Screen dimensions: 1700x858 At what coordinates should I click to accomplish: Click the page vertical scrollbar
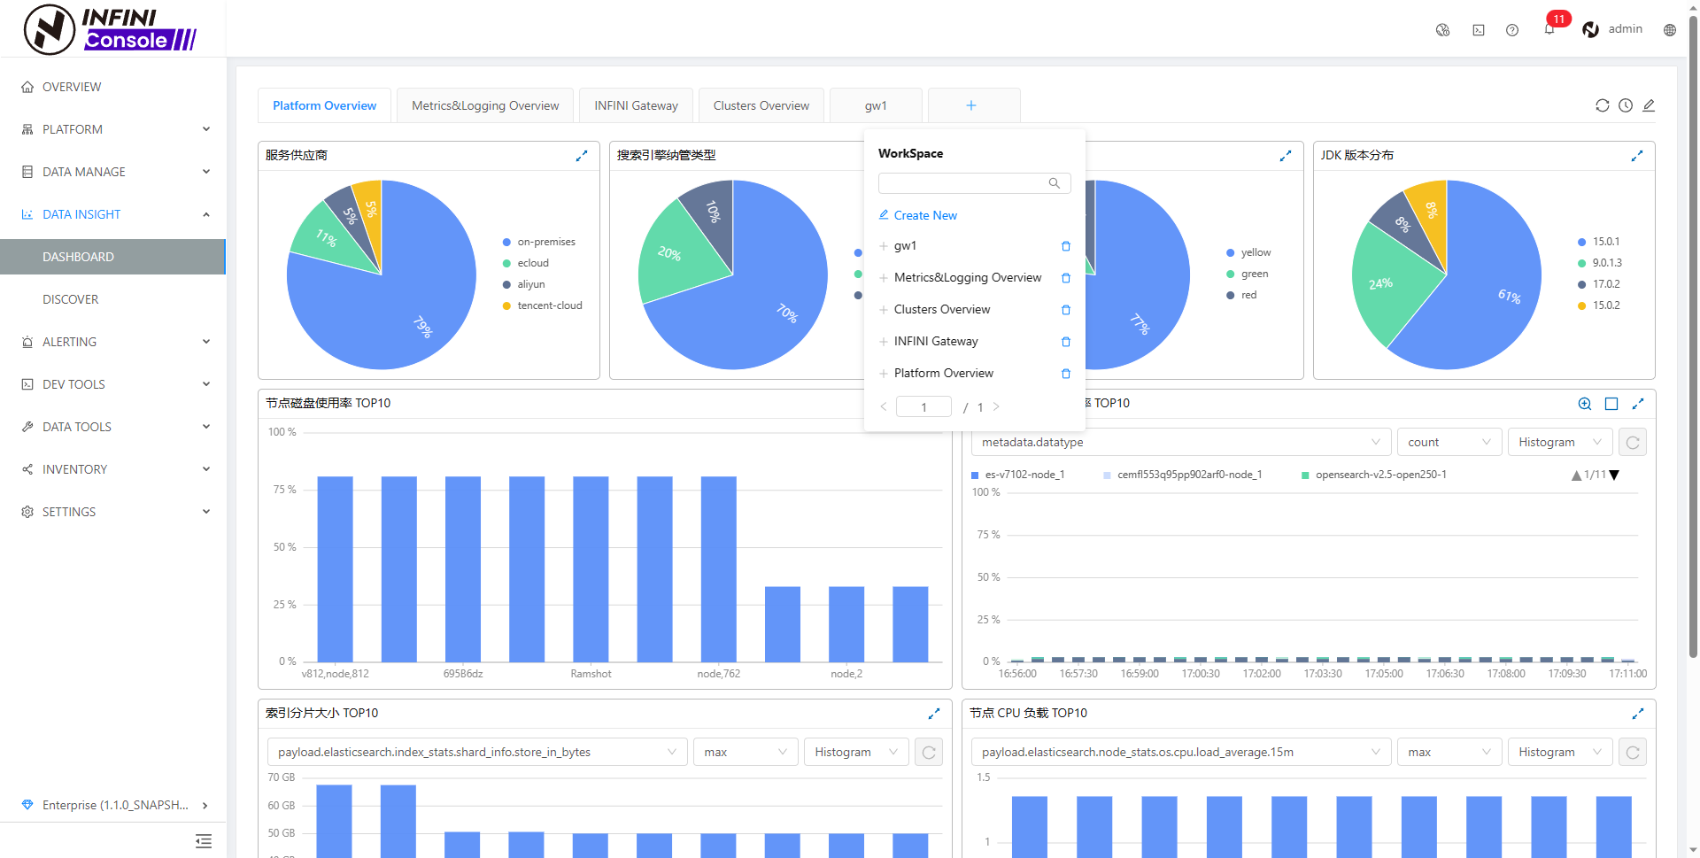[x=1693, y=336]
